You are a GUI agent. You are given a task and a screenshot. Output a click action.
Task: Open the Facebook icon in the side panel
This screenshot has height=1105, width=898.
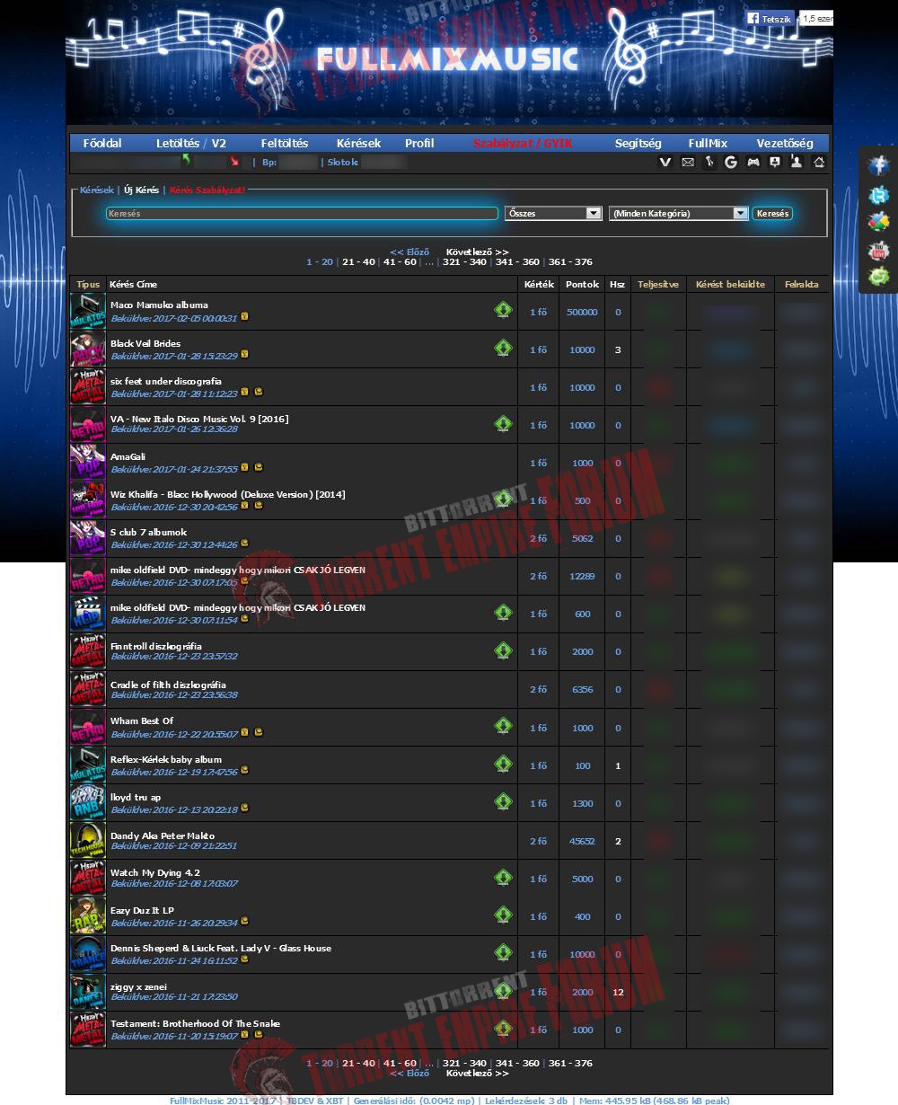click(878, 165)
